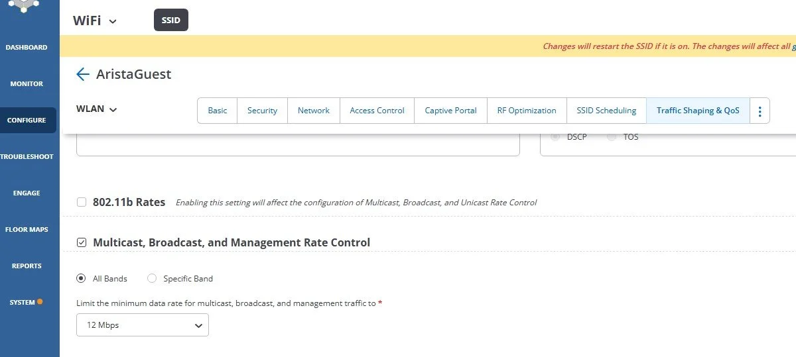Click the AristaGuest SSID name
796x357 pixels.
[x=134, y=74]
